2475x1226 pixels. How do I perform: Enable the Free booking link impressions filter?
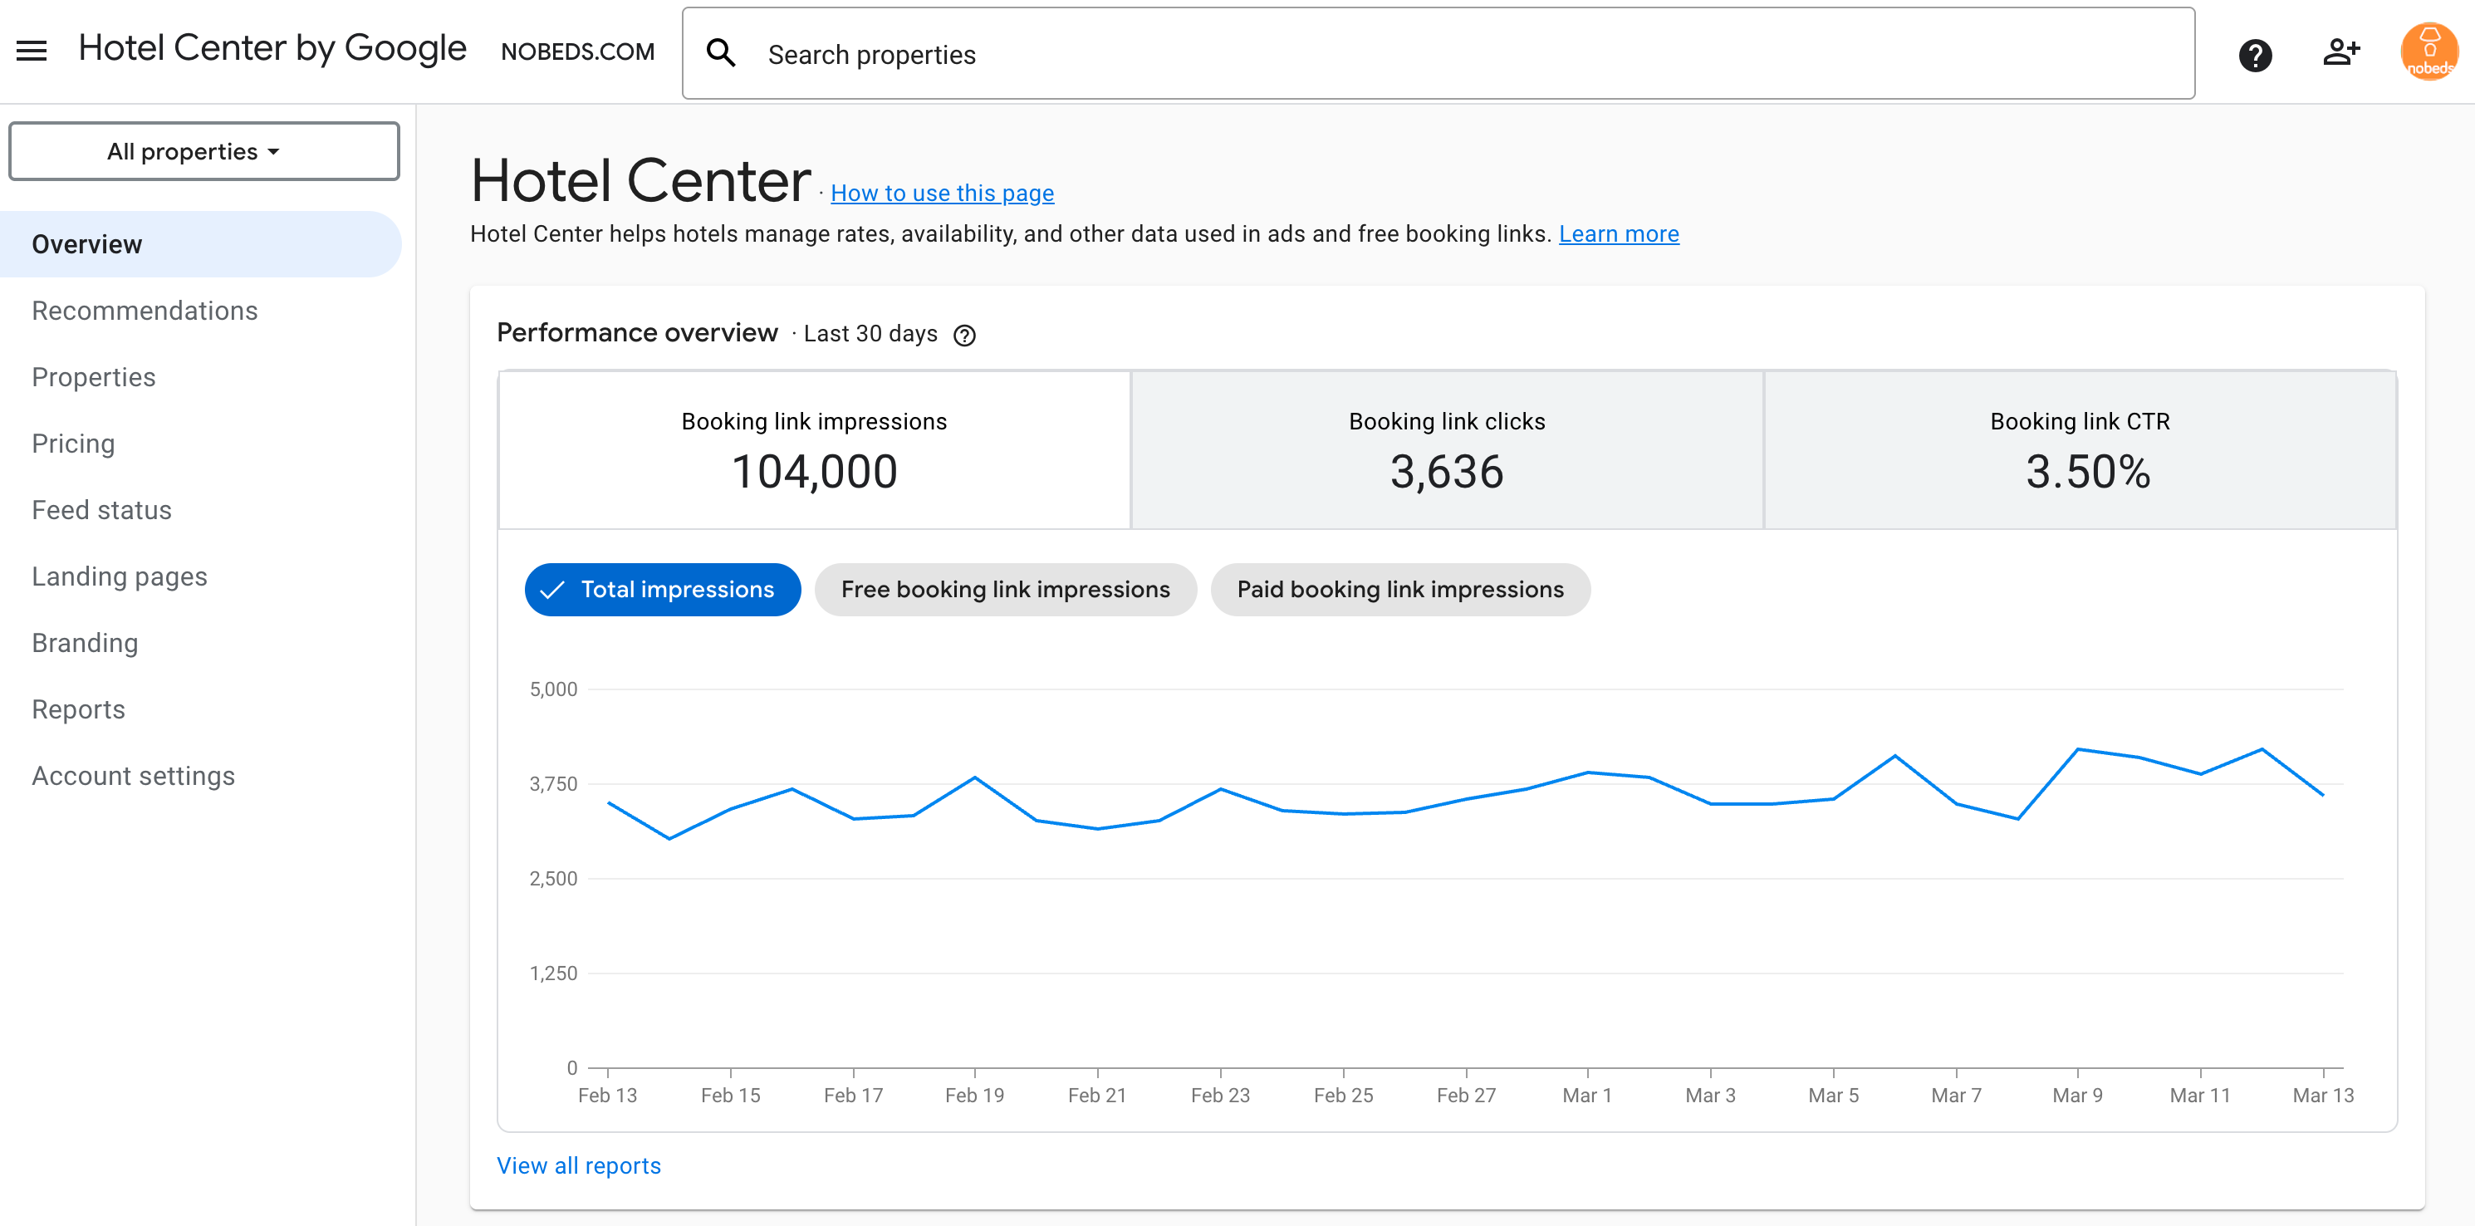(x=1005, y=589)
